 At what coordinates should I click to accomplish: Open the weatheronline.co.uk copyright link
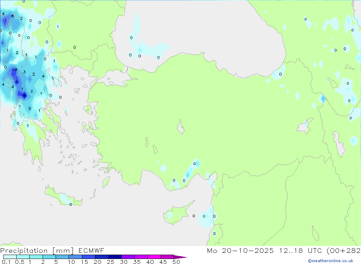point(331,261)
